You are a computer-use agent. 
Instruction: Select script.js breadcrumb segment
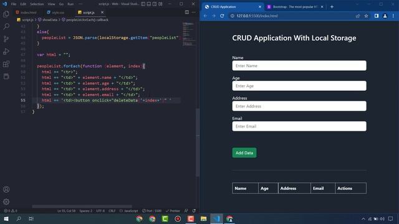25,20
